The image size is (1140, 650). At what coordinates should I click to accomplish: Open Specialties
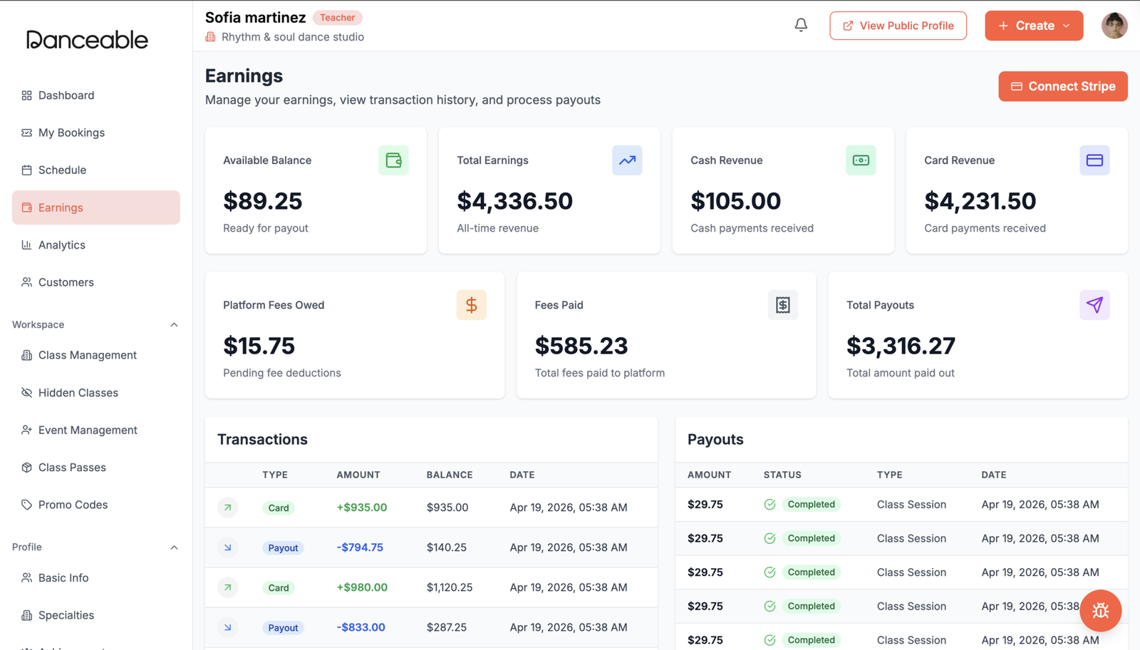click(x=95, y=615)
